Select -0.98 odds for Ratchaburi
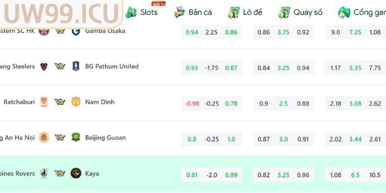 [x=192, y=103]
